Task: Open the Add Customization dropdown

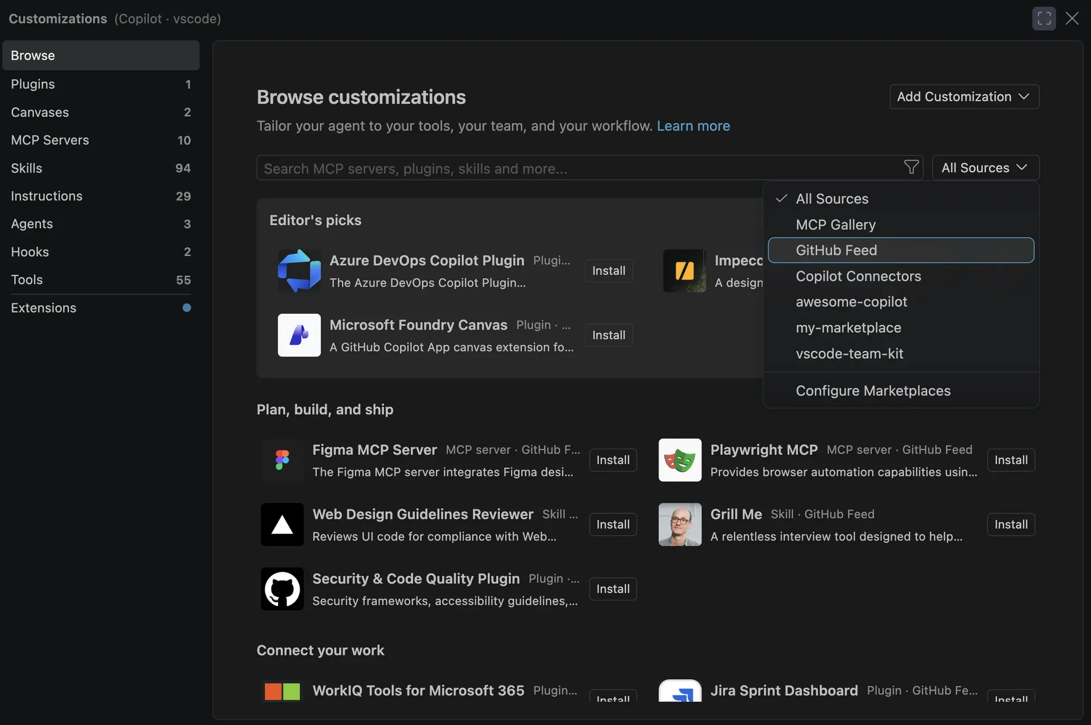Action: [964, 97]
